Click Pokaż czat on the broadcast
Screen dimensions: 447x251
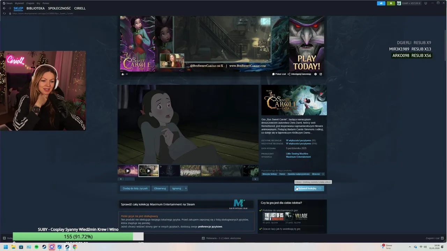click(x=279, y=74)
